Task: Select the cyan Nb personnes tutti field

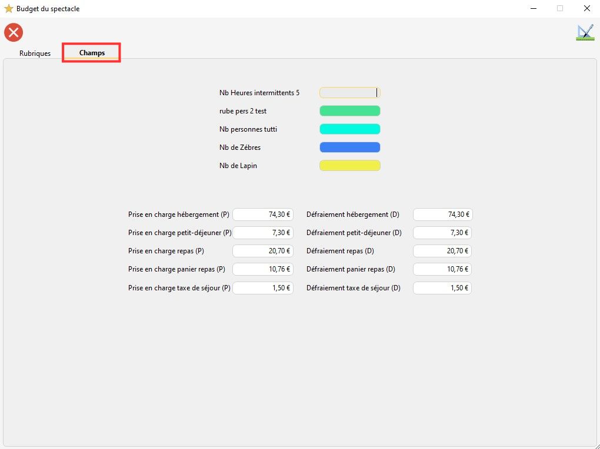Action: [349, 129]
